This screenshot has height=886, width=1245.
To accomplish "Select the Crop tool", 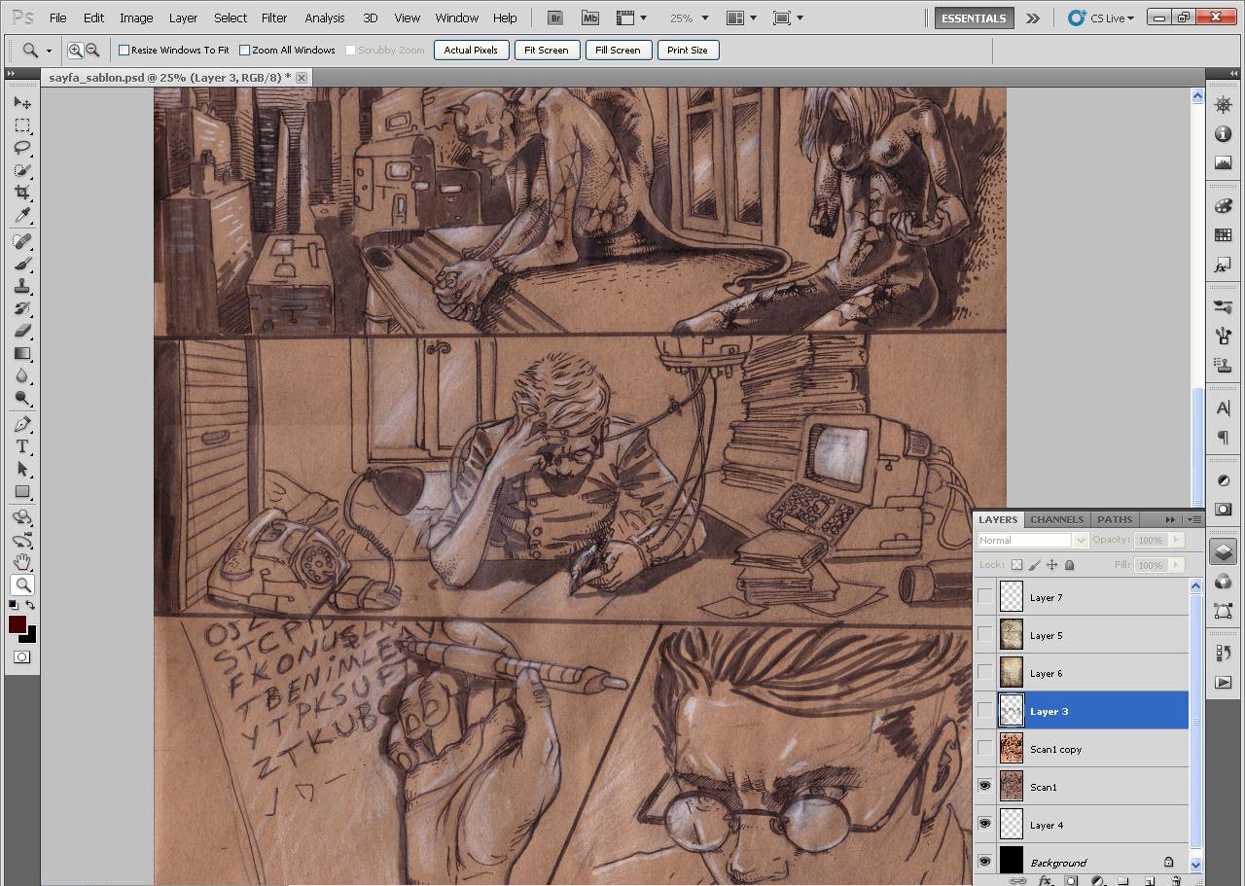I will 22,193.
